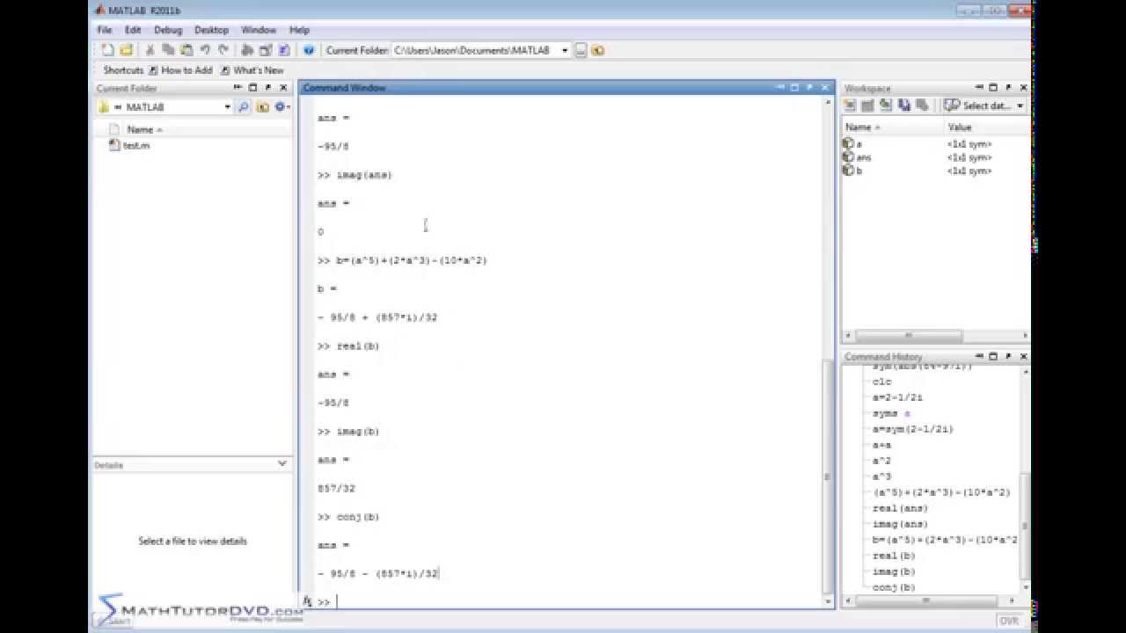The image size is (1126, 633).
Task: Open the Help menu
Action: click(299, 30)
